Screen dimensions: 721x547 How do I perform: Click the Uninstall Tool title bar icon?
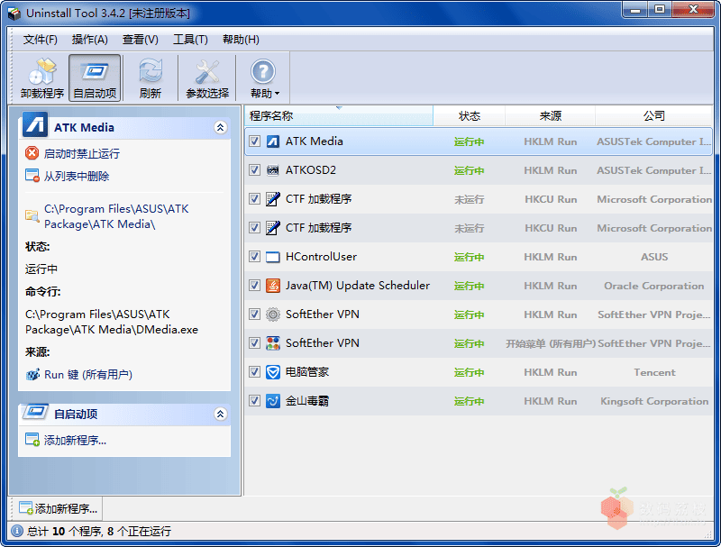[x=14, y=14]
